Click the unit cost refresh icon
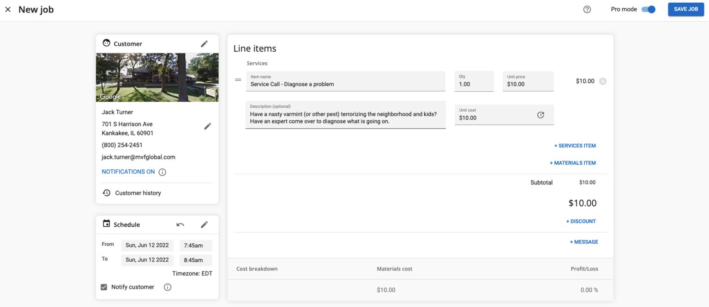 (541, 115)
